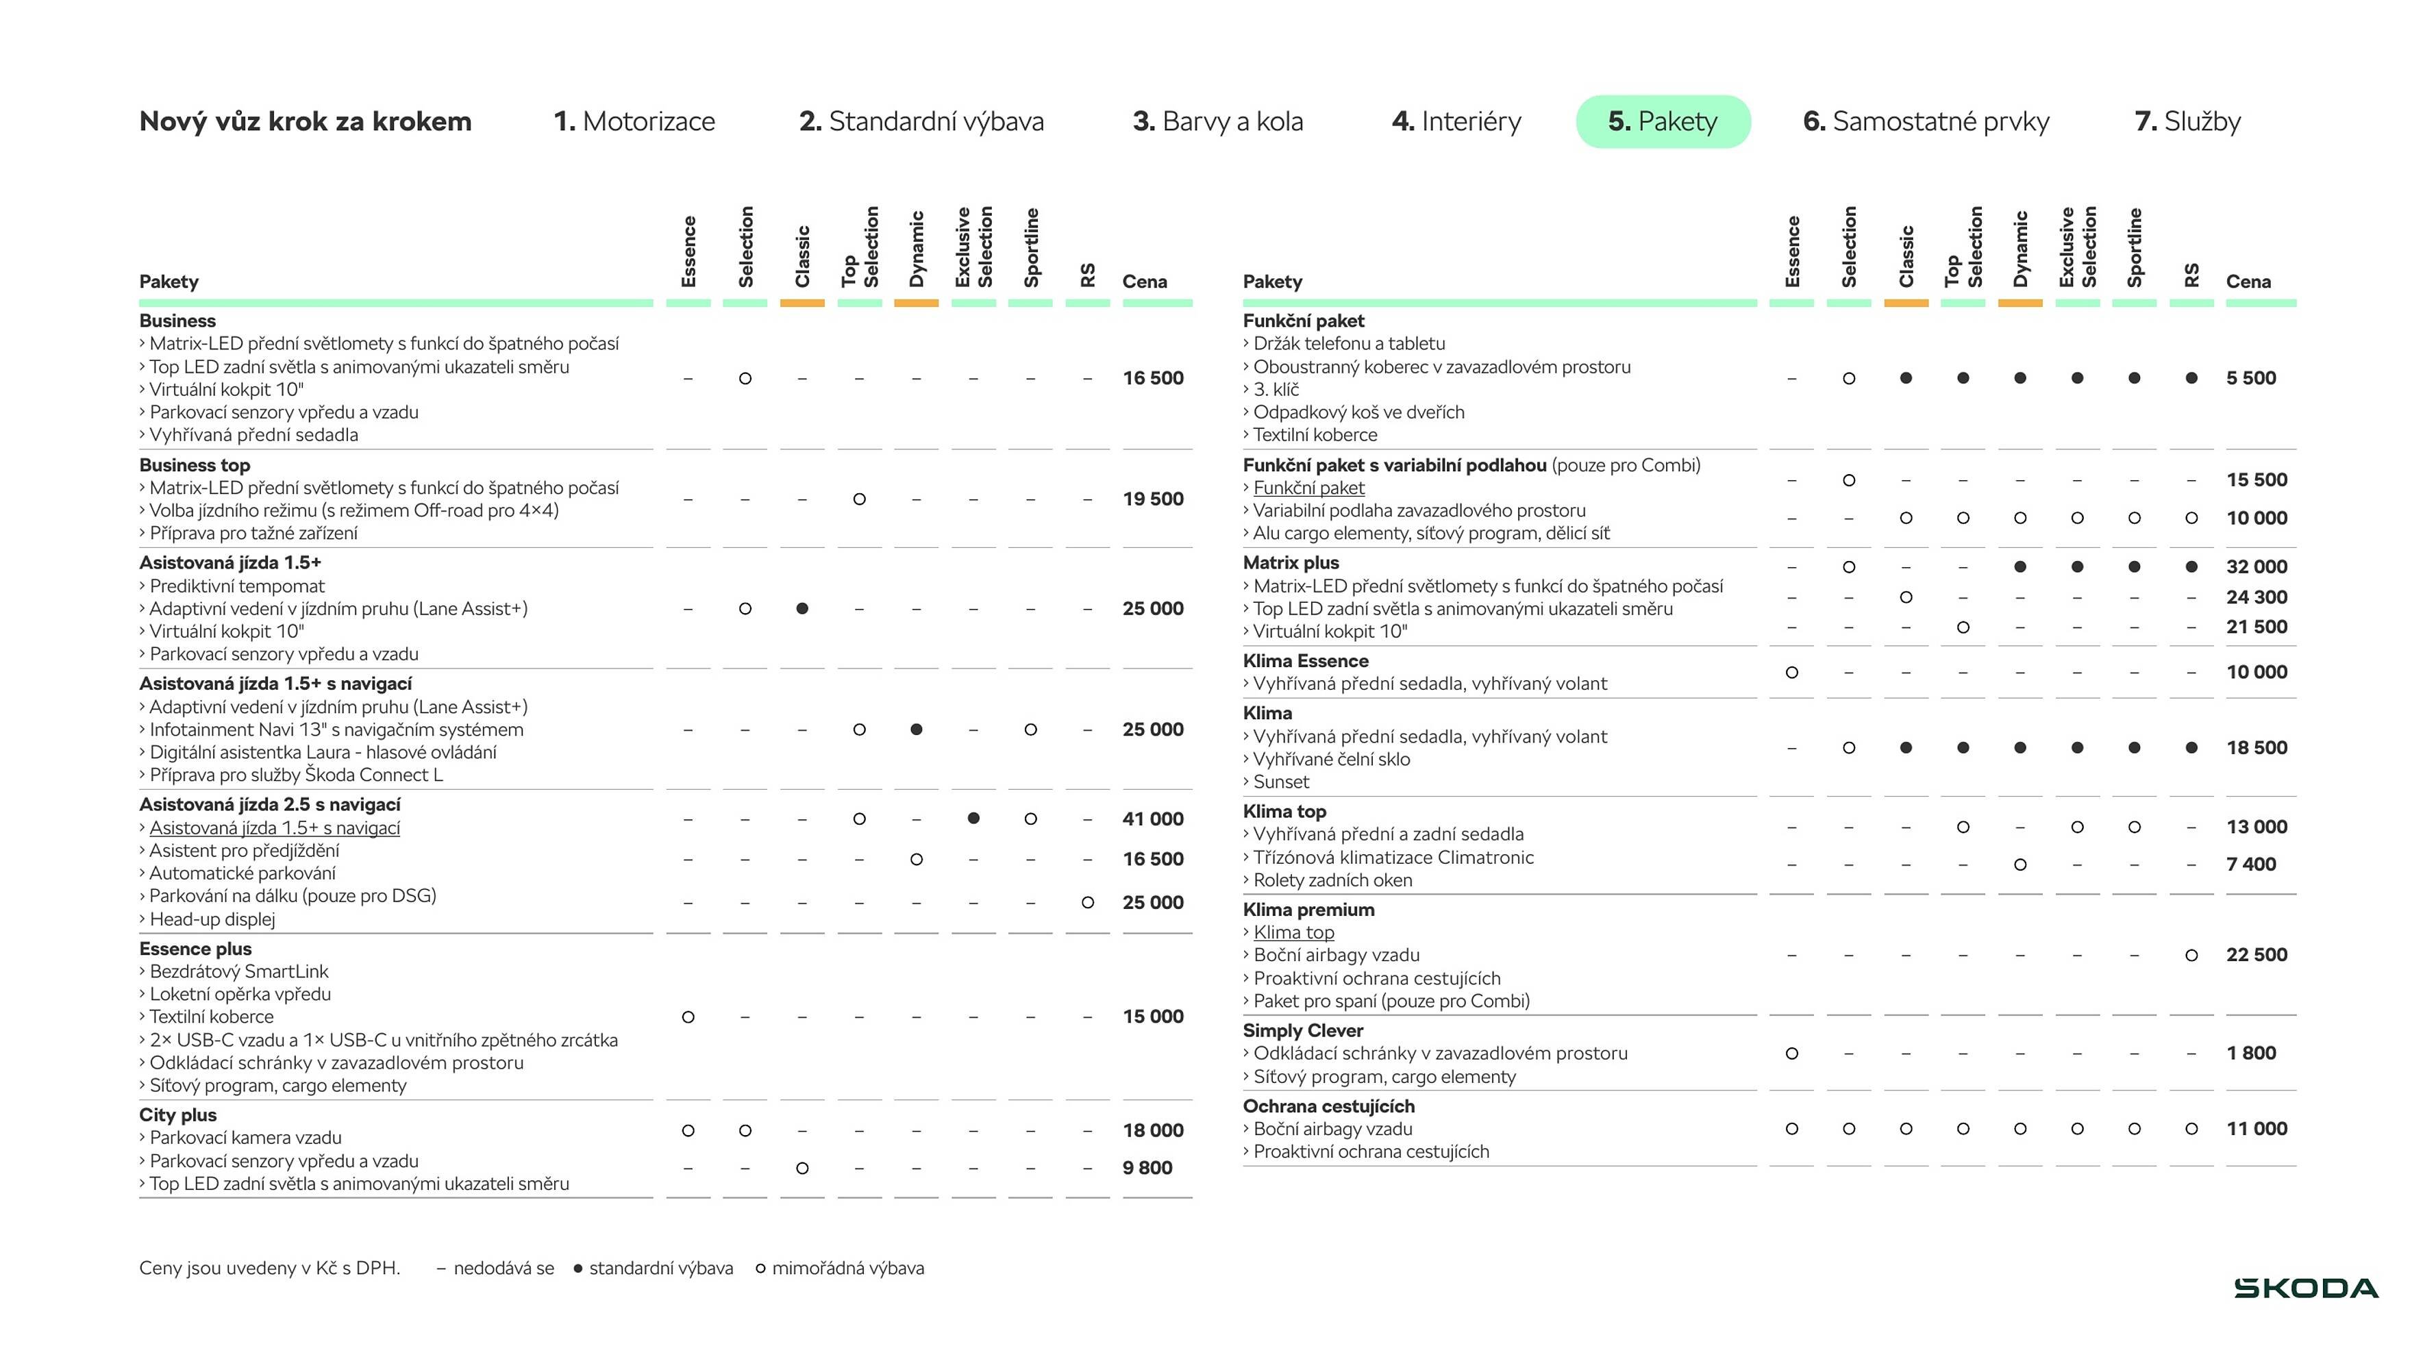
Task: Pick Klima premium option for RS
Action: (2191, 955)
